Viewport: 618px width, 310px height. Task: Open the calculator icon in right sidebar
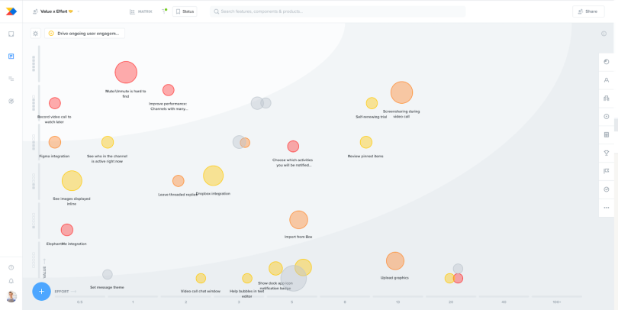coord(607,134)
